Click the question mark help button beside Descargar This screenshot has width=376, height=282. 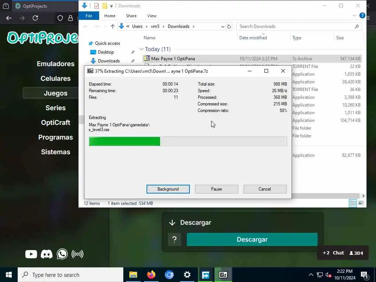pyautogui.click(x=174, y=239)
